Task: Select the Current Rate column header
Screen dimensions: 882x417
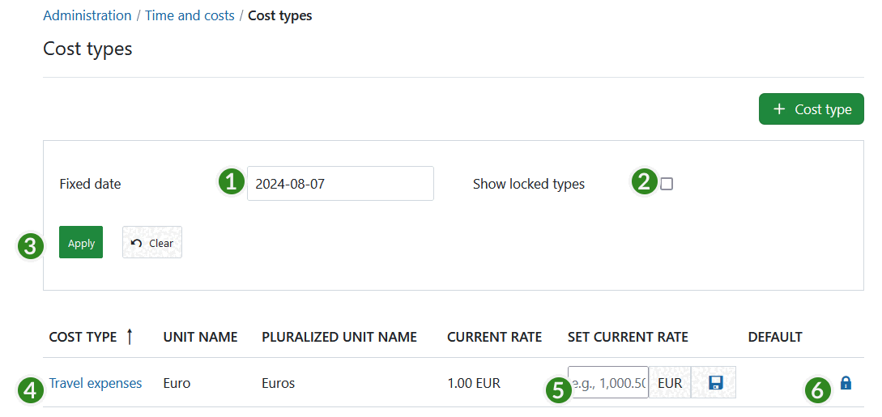Action: (x=494, y=337)
